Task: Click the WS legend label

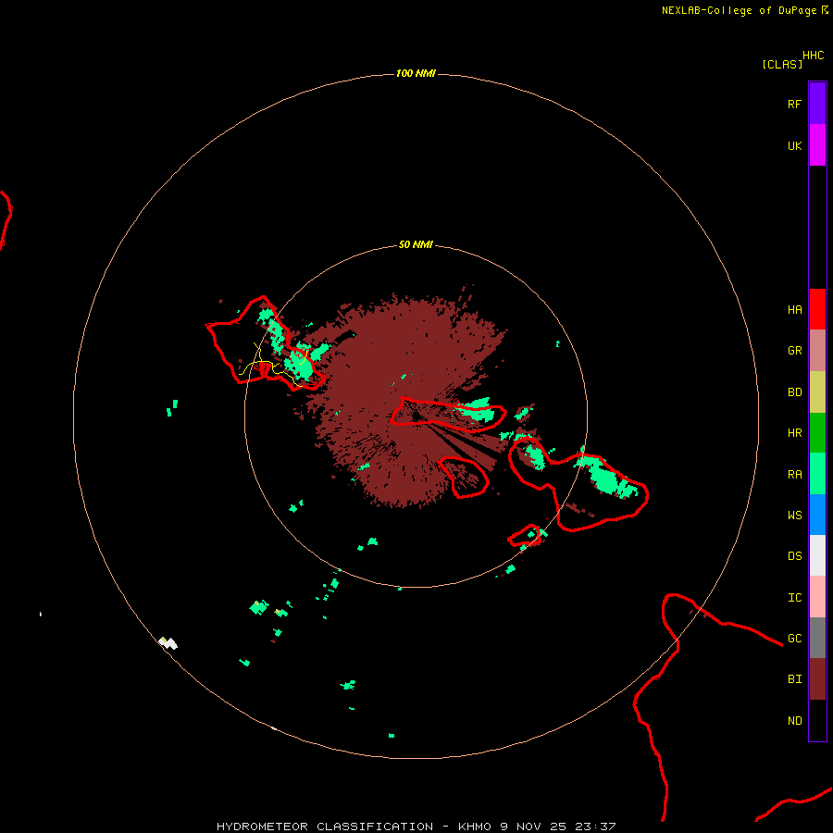Action: (795, 516)
